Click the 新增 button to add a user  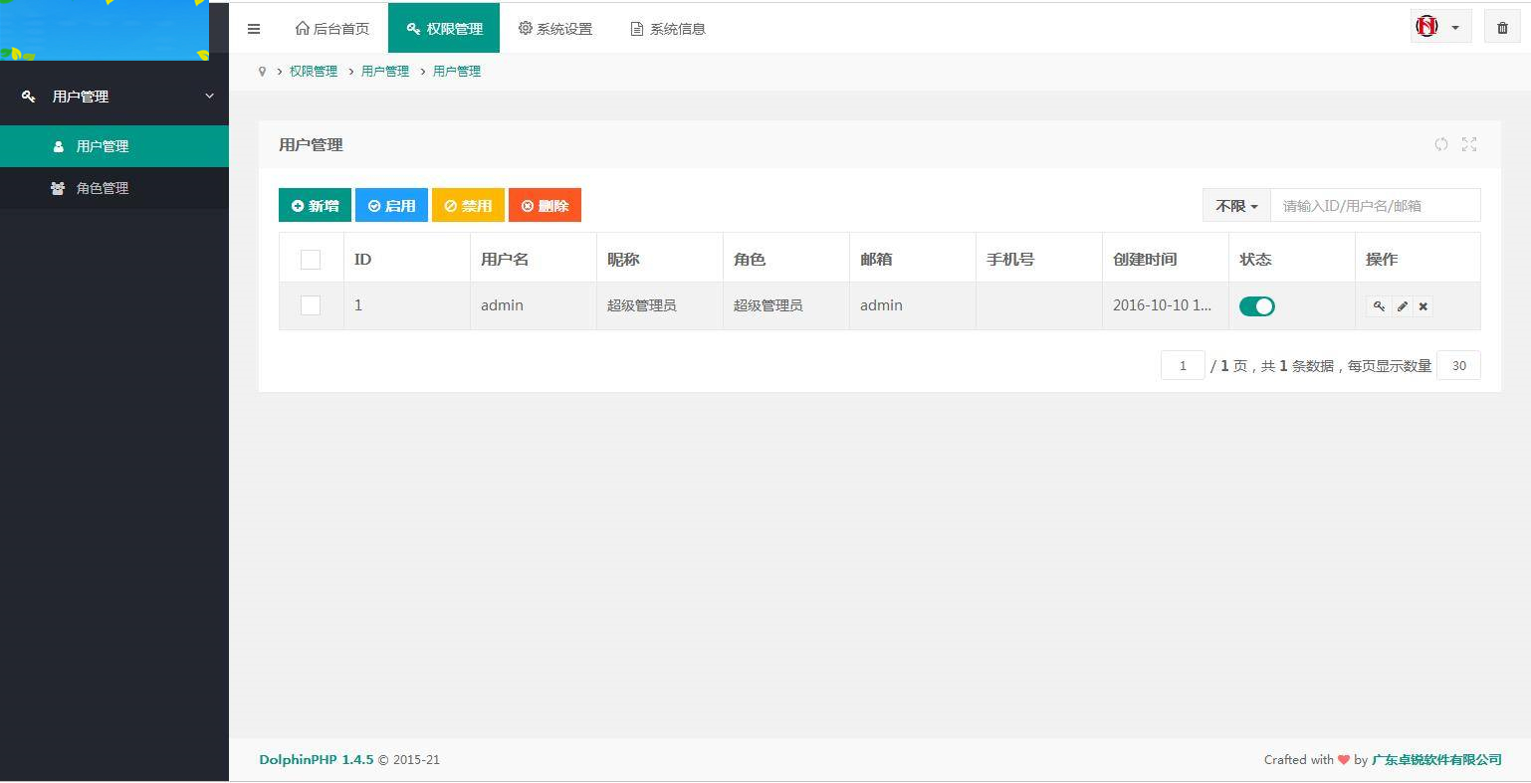[315, 205]
